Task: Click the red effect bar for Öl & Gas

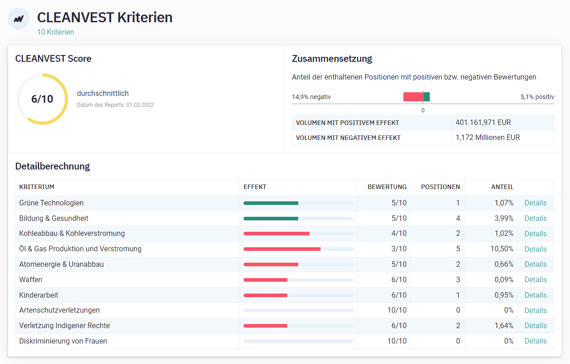Action: 282,249
